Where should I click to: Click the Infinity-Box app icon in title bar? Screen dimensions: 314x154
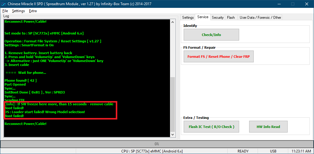pos(4,4)
